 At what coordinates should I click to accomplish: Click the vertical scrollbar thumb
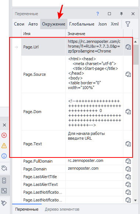(x=136, y=55)
